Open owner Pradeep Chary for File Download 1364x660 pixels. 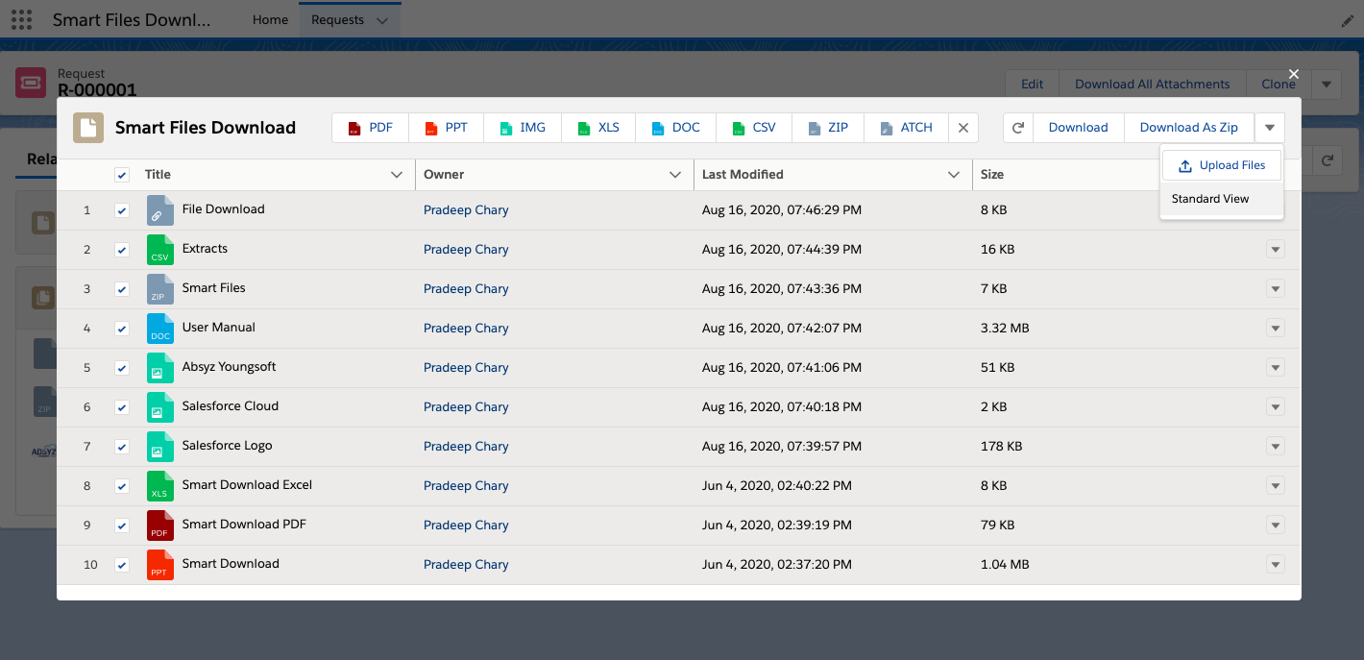point(466,209)
